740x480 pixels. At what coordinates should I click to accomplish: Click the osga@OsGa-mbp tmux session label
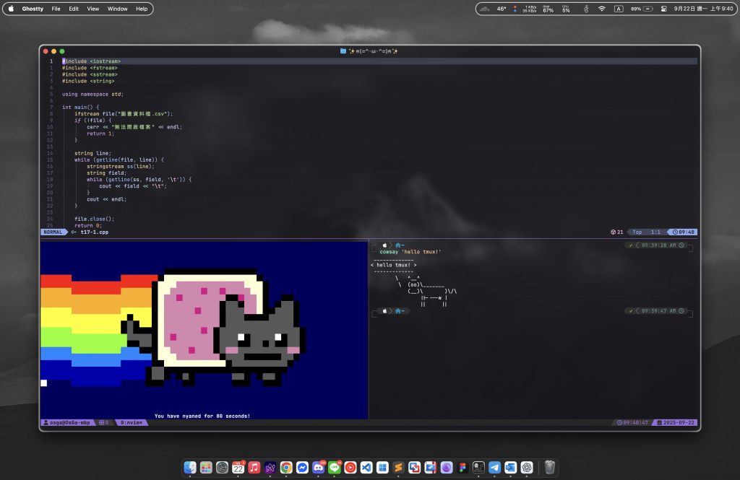(x=69, y=422)
